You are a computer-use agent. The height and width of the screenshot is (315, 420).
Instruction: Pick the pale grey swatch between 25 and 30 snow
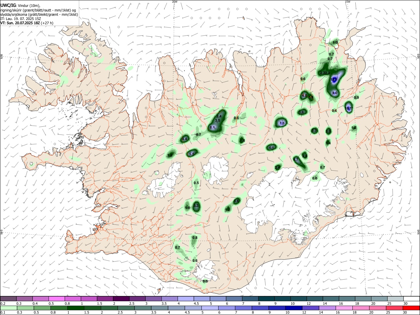coord(395,299)
